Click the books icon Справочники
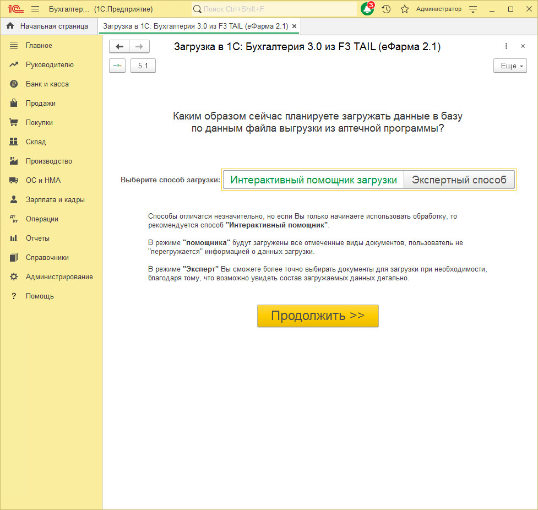The width and height of the screenshot is (538, 510). [14, 257]
